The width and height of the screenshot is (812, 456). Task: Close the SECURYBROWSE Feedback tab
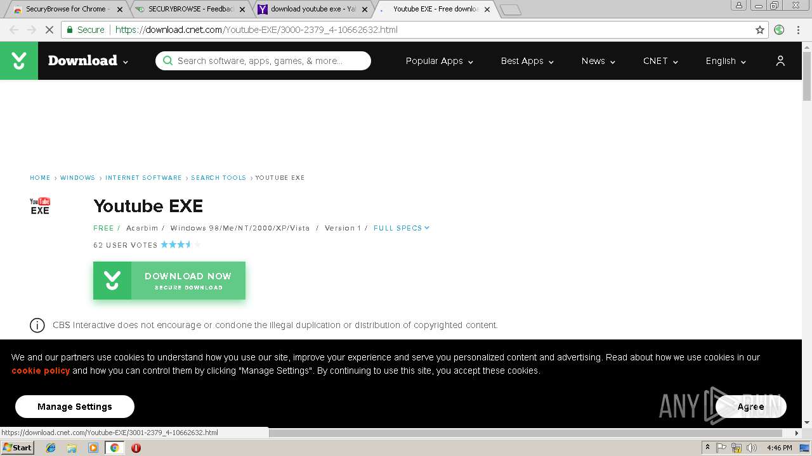tap(242, 9)
